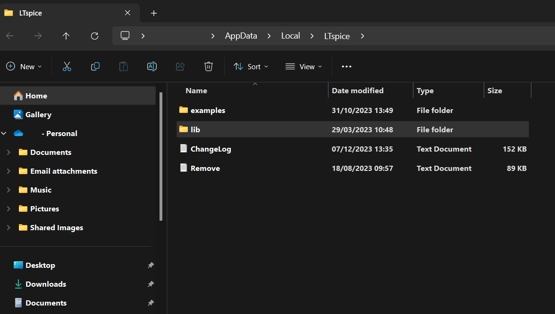
Task: Navigate to Local in breadcrumb
Action: pyautogui.click(x=291, y=36)
